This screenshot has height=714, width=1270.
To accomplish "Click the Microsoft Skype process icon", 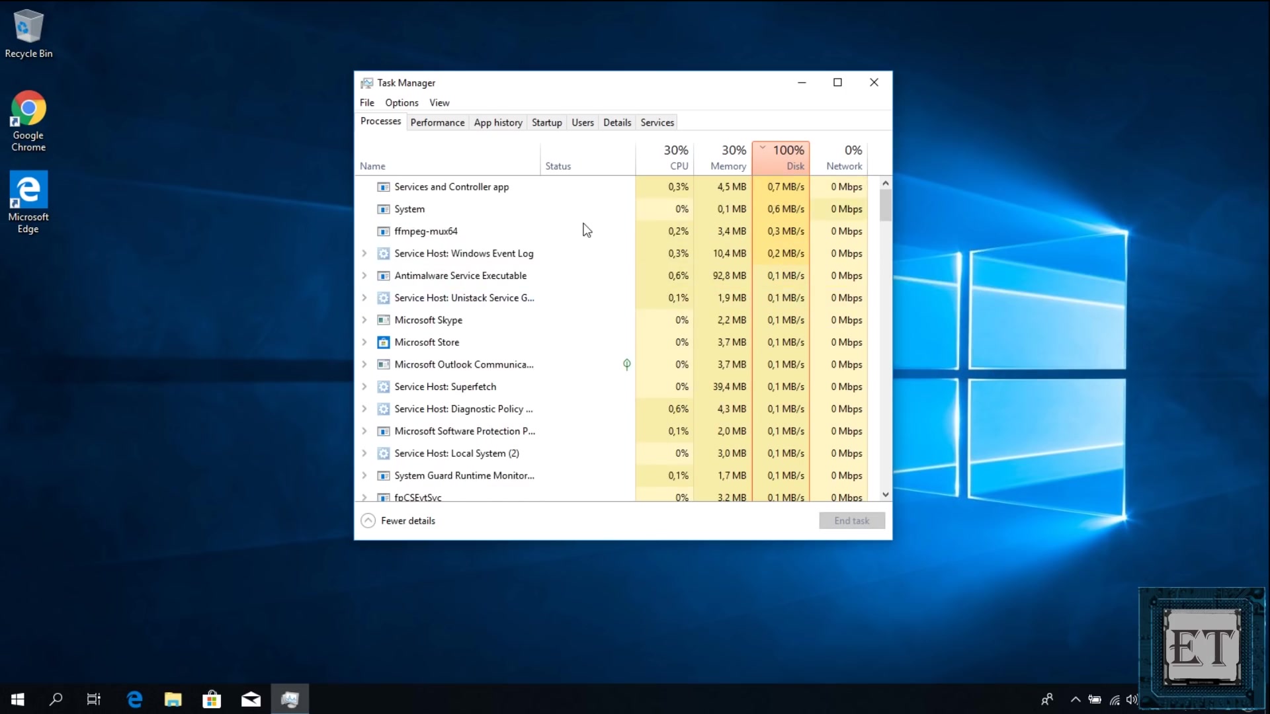I will click(x=383, y=320).
